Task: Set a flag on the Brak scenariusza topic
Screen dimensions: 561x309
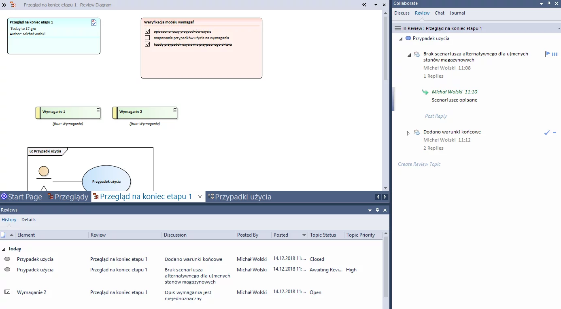Action: 547,53
